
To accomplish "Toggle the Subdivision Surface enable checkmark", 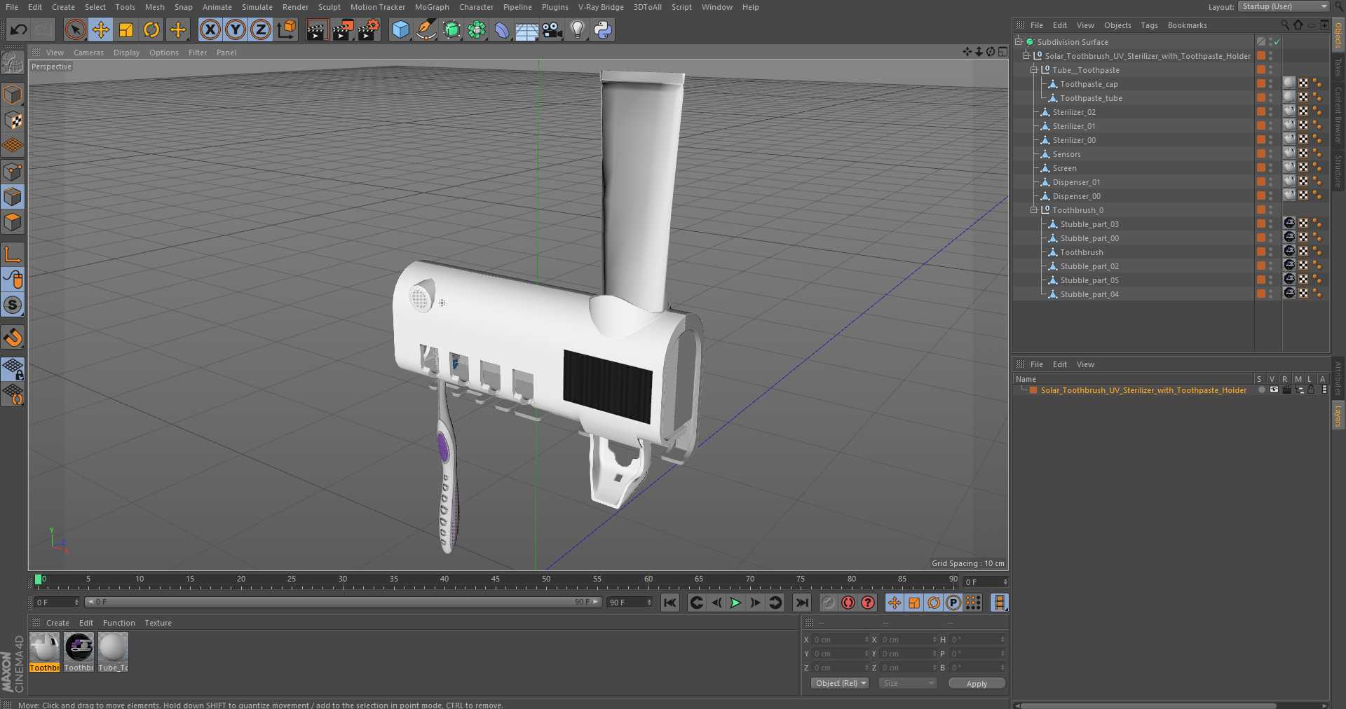I will (x=1277, y=42).
